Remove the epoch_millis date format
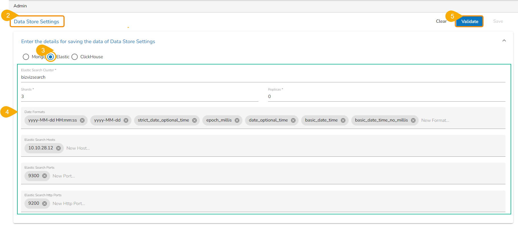The image size is (518, 228). point(237,120)
